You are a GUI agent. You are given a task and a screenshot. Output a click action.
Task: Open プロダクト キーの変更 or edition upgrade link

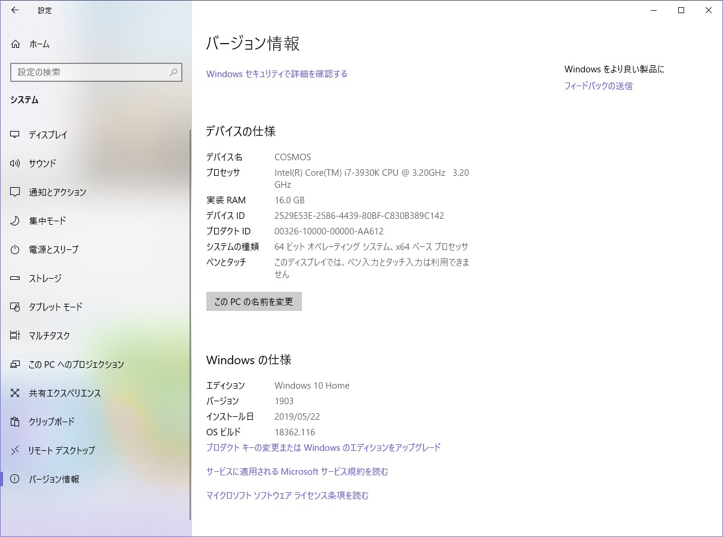(x=324, y=447)
